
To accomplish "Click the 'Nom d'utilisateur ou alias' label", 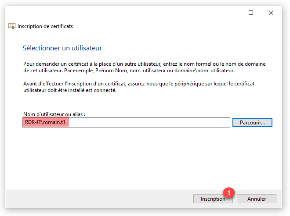I will 54,114.
